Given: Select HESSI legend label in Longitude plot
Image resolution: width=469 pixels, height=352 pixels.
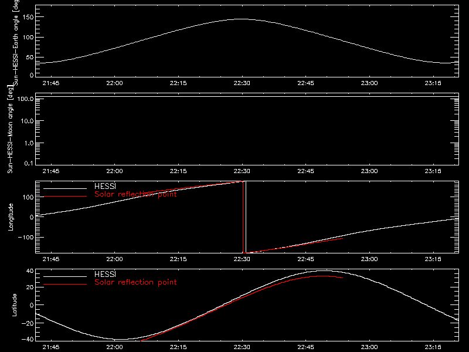Looking at the screenshot, I should tap(105, 186).
